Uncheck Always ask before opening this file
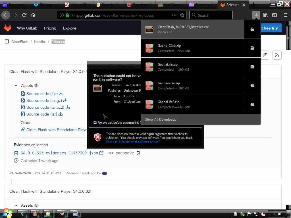The height and width of the screenshot is (218, 291). (95, 123)
